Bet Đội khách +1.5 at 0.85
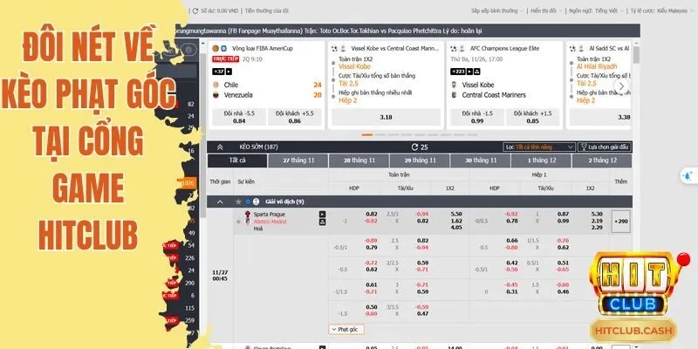 tap(532, 117)
